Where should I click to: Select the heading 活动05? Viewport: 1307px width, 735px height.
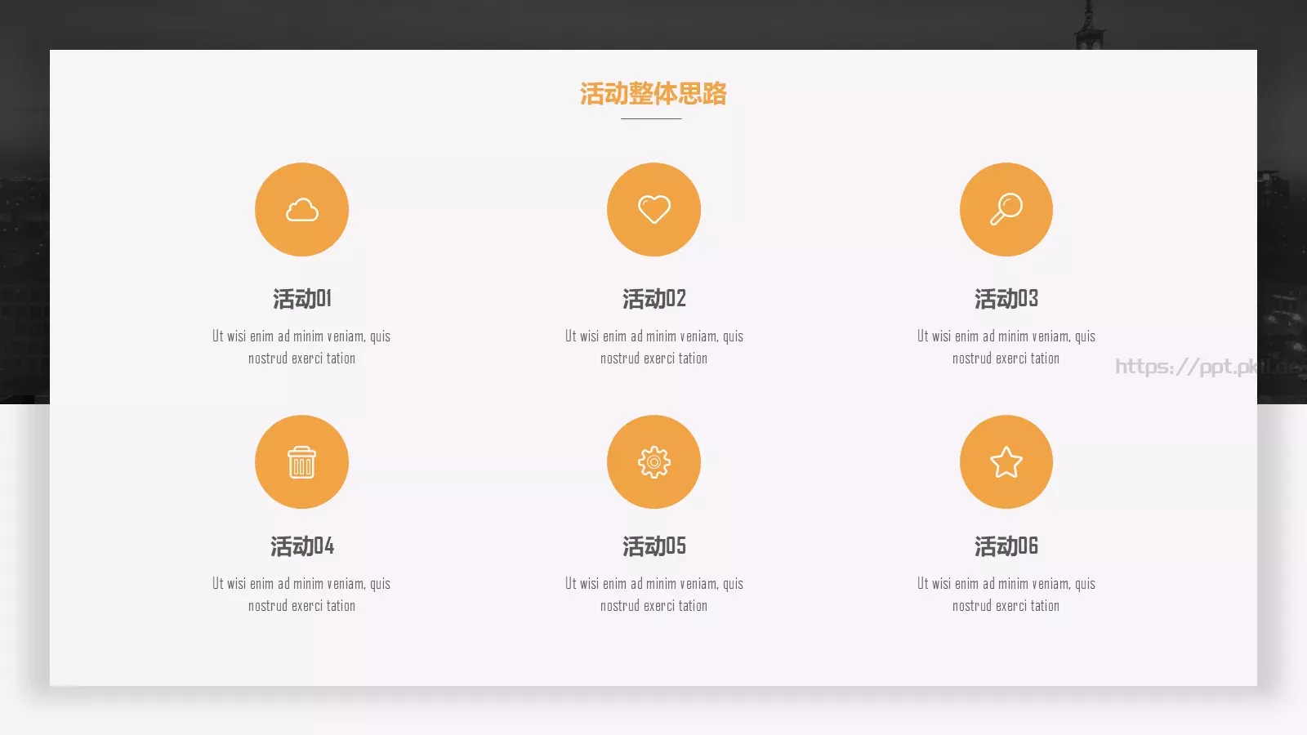653,546
